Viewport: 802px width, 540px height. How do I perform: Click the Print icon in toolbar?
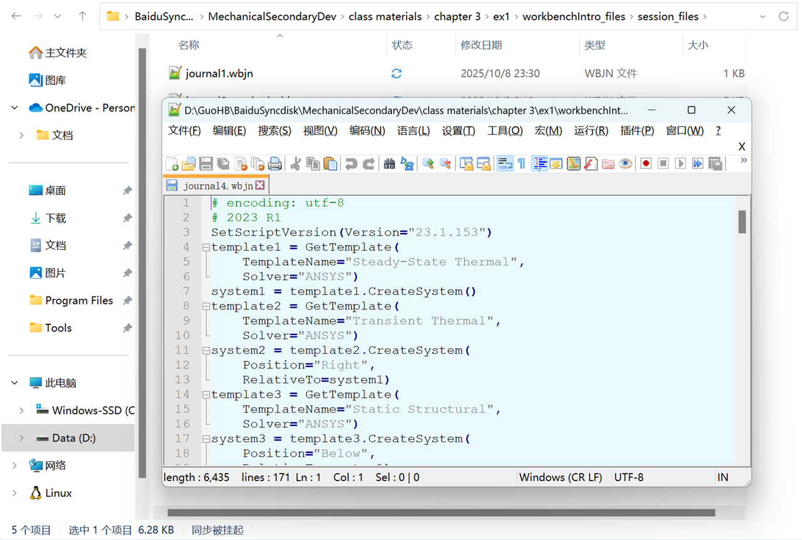coord(274,164)
